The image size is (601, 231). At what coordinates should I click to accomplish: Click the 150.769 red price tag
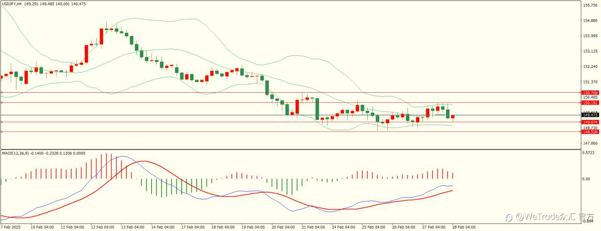click(589, 93)
